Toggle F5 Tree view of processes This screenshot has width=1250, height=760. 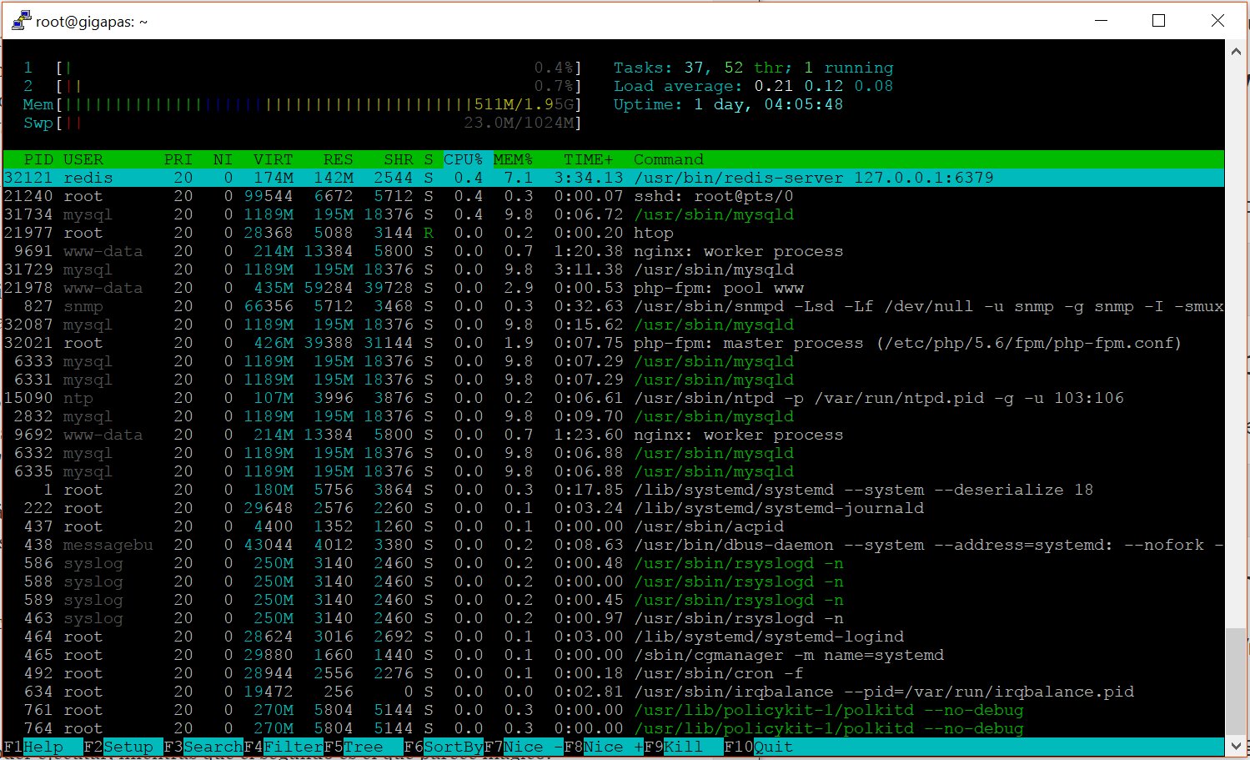point(363,747)
